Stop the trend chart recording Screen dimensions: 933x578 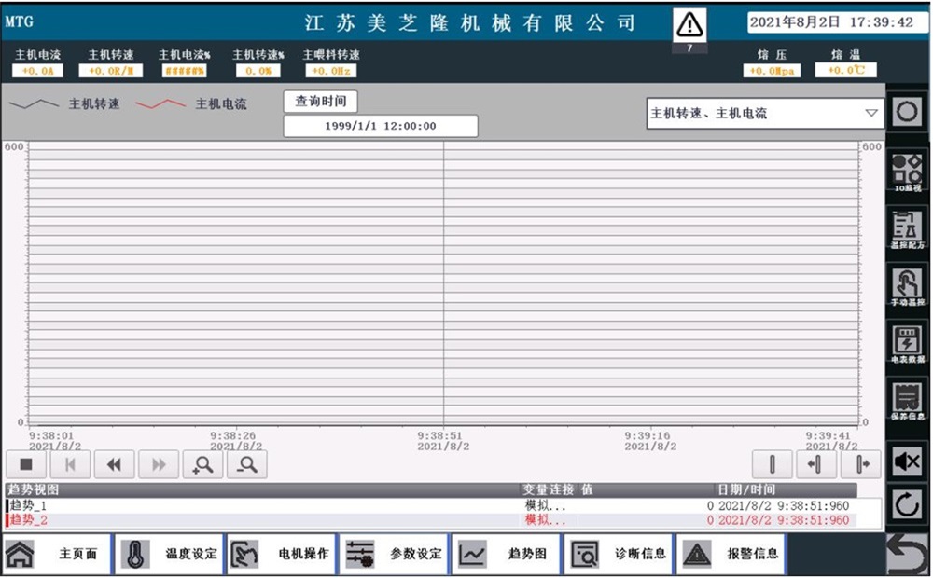click(x=26, y=464)
